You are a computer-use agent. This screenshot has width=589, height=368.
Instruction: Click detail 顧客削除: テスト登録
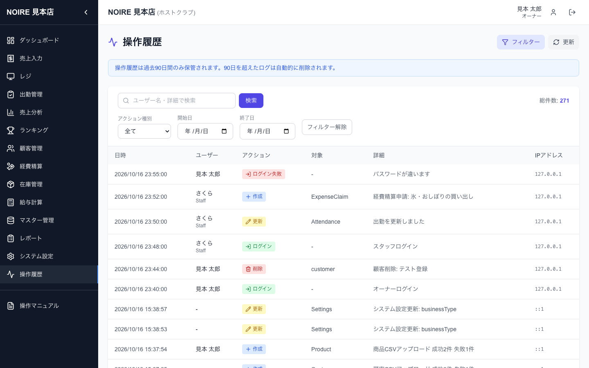pyautogui.click(x=400, y=269)
